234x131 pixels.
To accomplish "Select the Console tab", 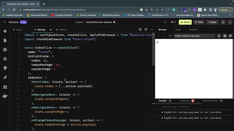I will tap(162, 101).
